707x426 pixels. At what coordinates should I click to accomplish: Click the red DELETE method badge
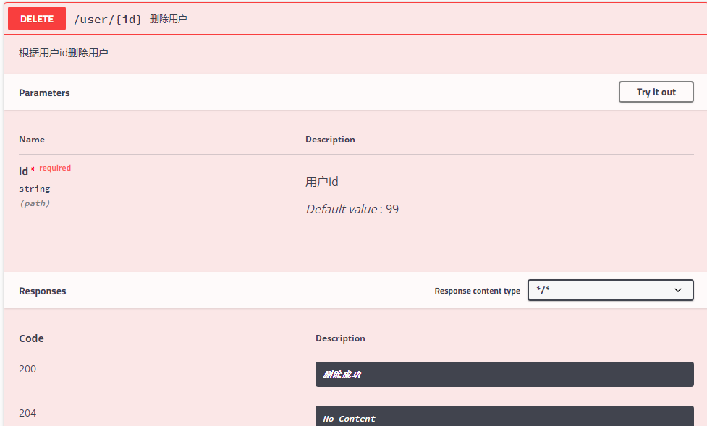pos(37,19)
